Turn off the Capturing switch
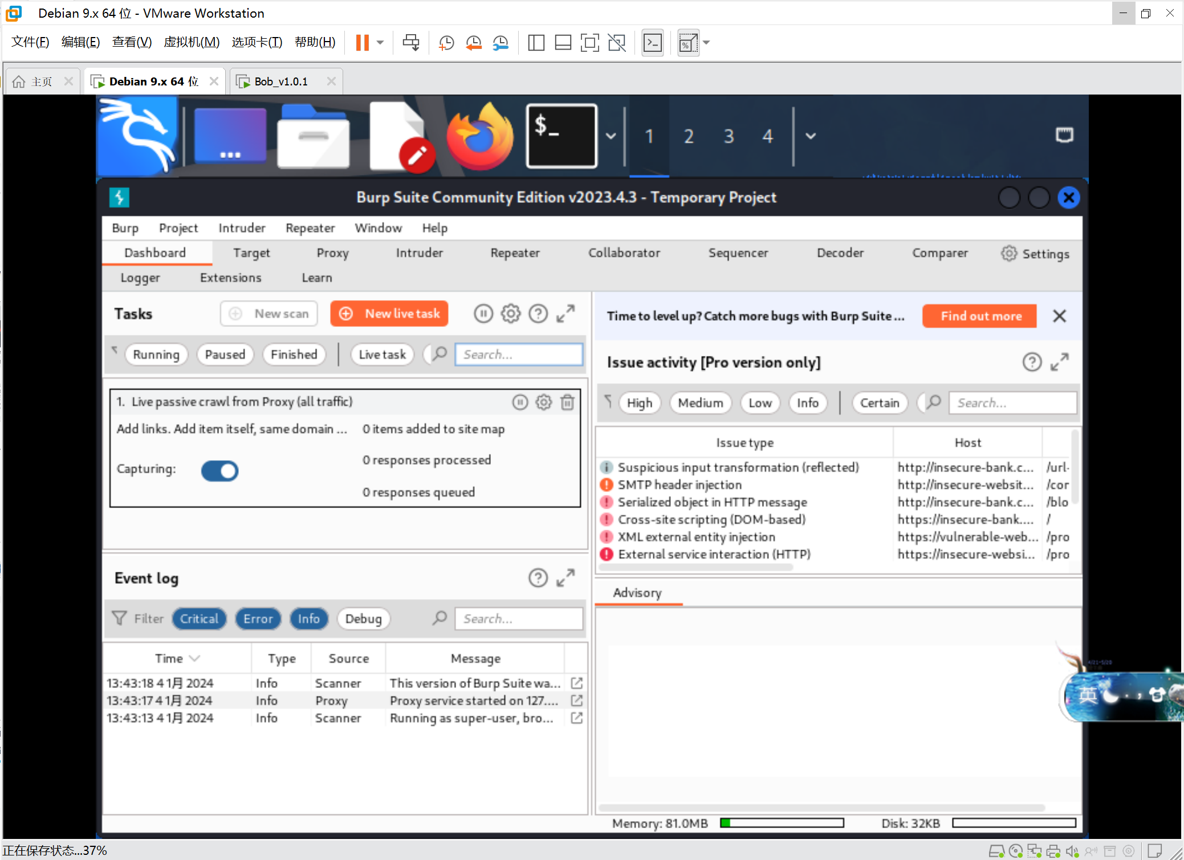Image resolution: width=1184 pixels, height=860 pixels. [x=219, y=470]
